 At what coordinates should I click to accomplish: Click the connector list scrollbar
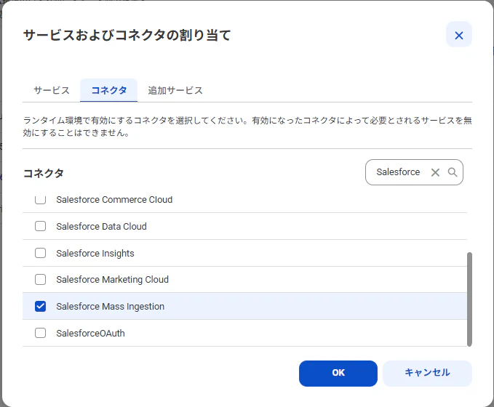coord(469,299)
